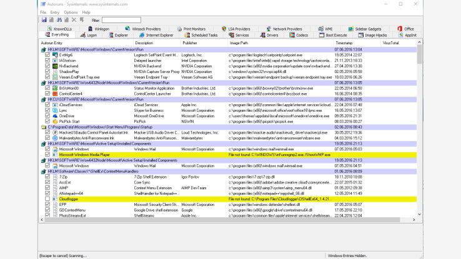This screenshot has width=461, height=259.
Task: Click the Save icon in the toolbar
Action: [x=42, y=20]
